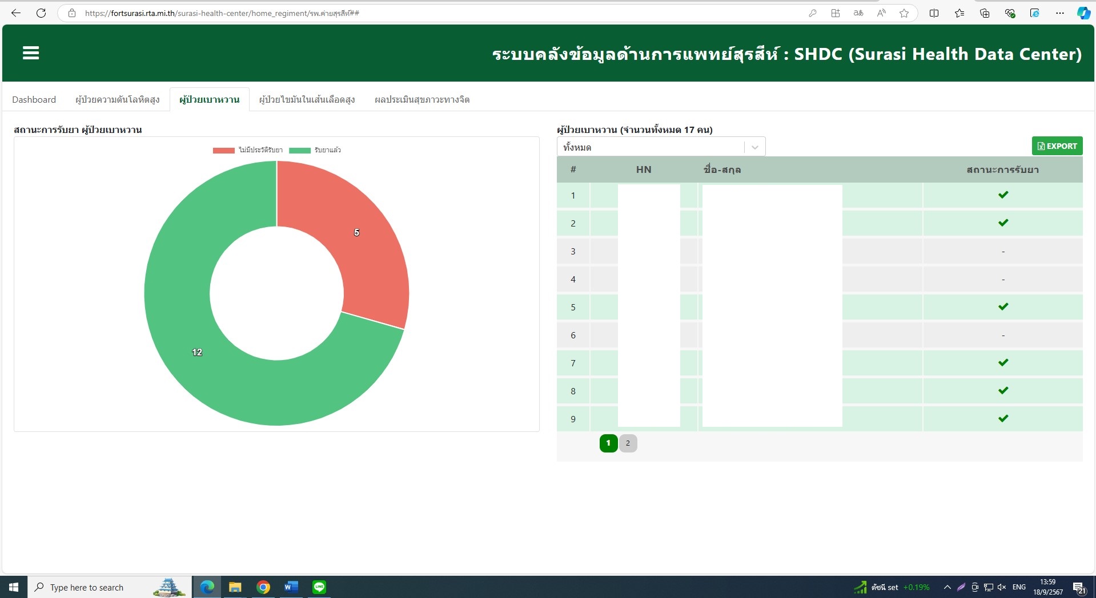Open browser Collections icon

(x=984, y=13)
